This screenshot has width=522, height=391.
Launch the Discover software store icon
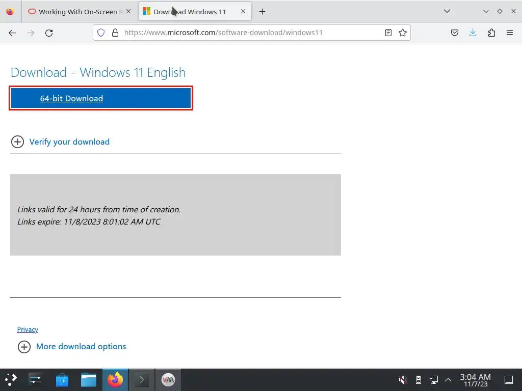[62, 380]
